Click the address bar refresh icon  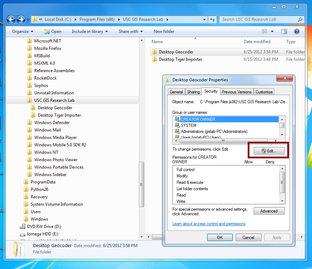coord(212,19)
